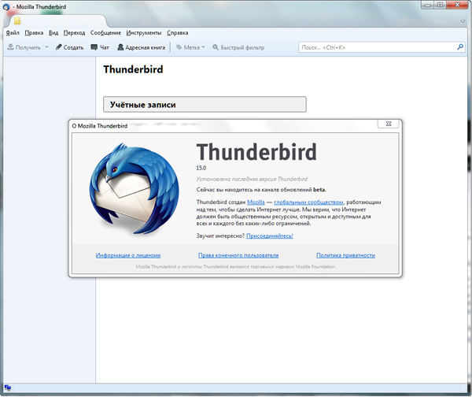Open the Файл menu
The image size is (472, 397).
(x=13, y=33)
